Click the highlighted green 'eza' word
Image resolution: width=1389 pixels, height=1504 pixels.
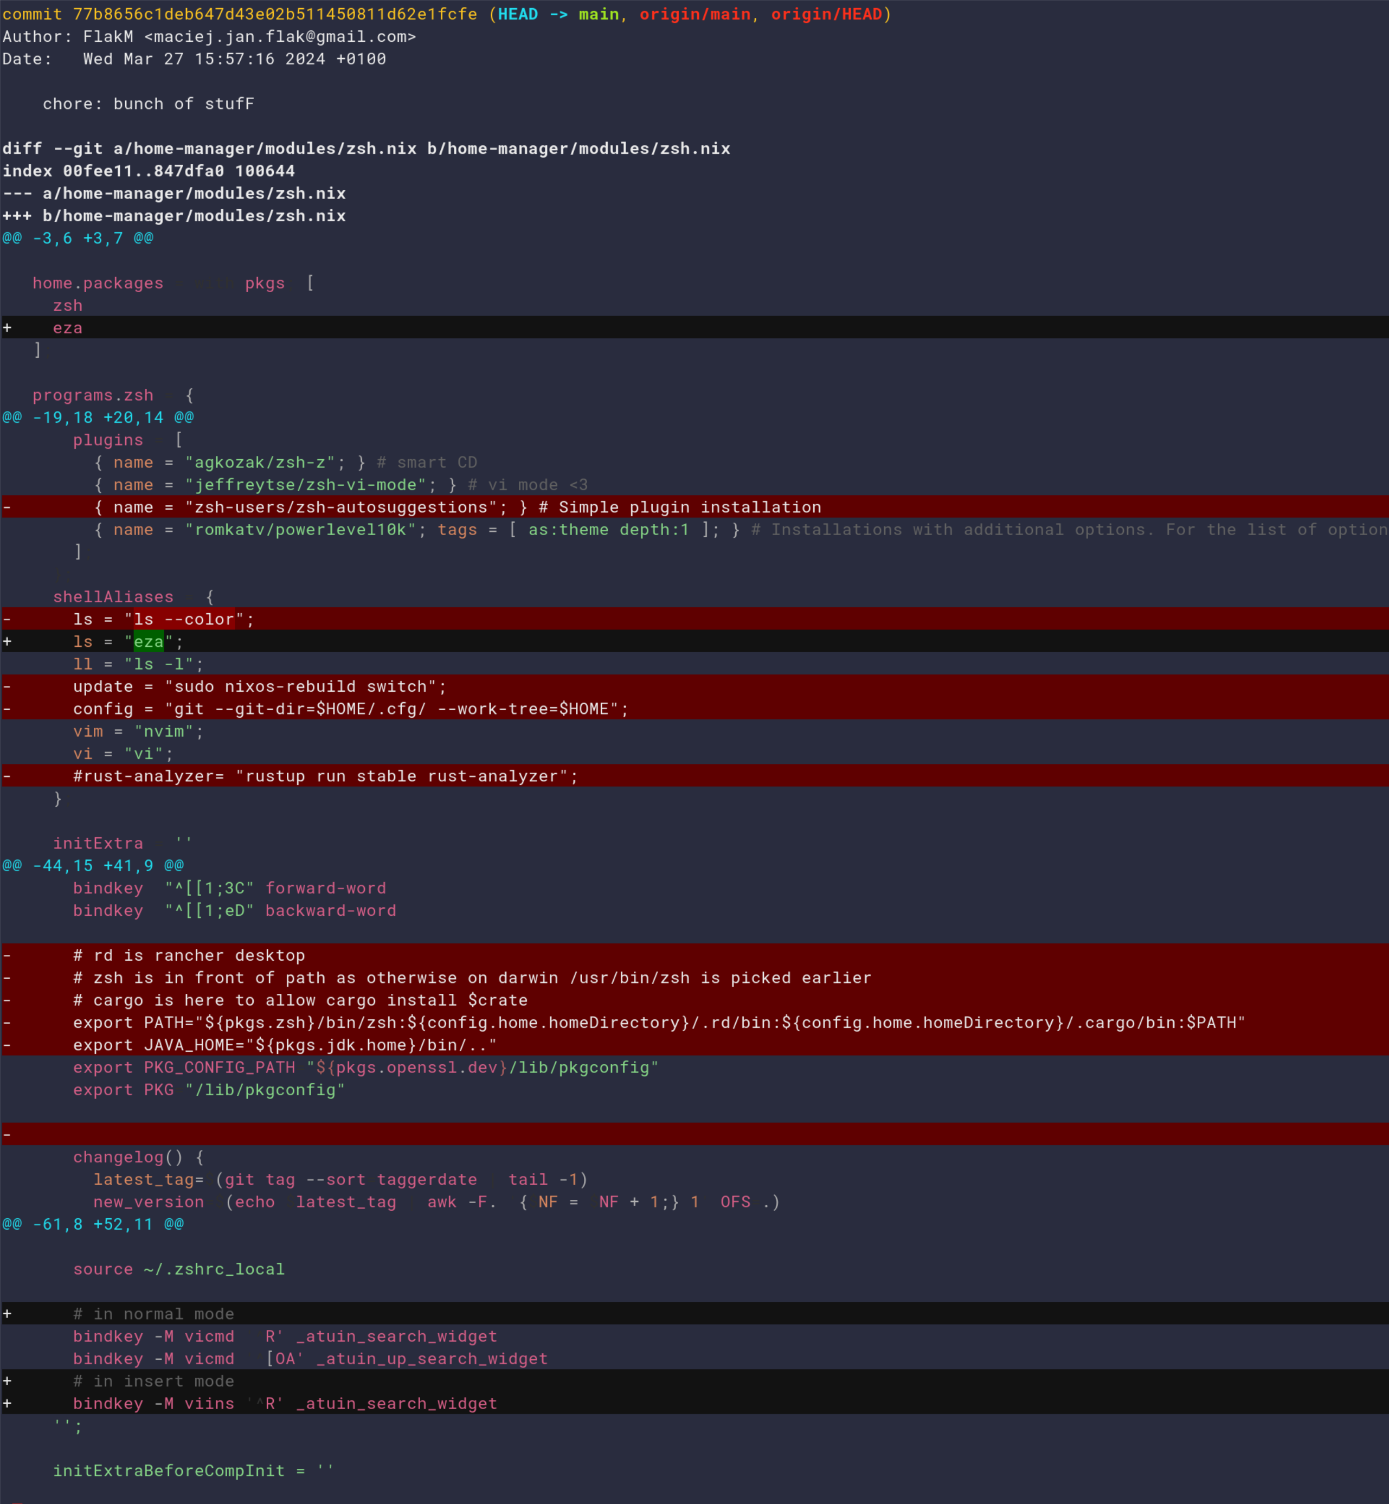(x=148, y=641)
